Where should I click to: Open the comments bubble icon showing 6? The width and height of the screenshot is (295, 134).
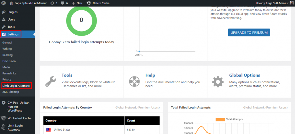click(63, 3)
